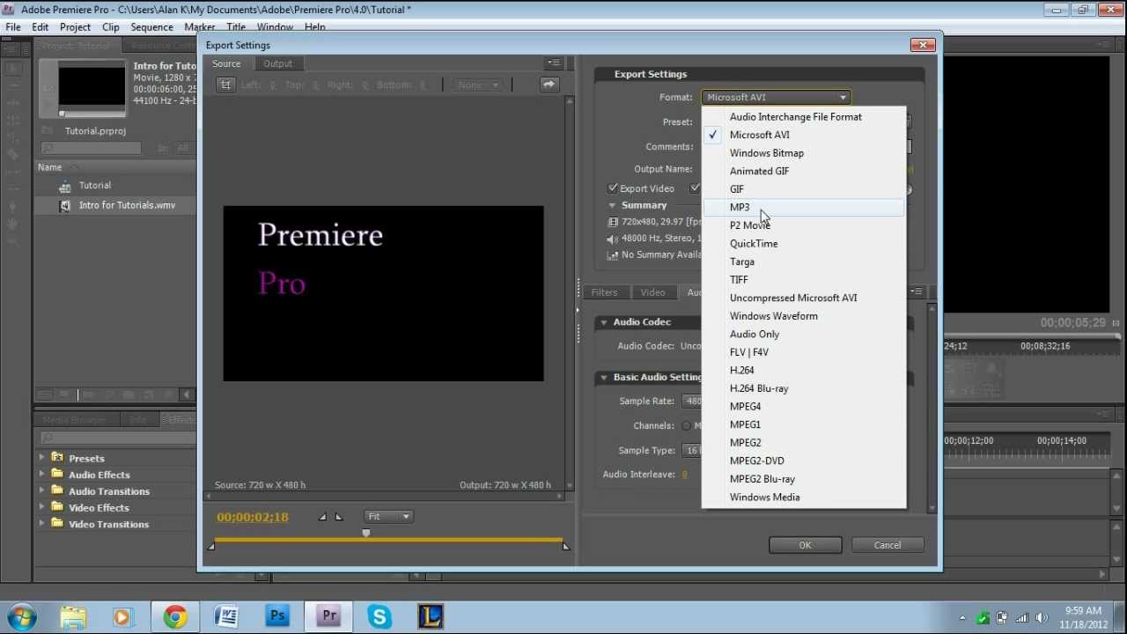This screenshot has width=1127, height=634.
Task: Click the Presets folder icon
Action: click(57, 458)
